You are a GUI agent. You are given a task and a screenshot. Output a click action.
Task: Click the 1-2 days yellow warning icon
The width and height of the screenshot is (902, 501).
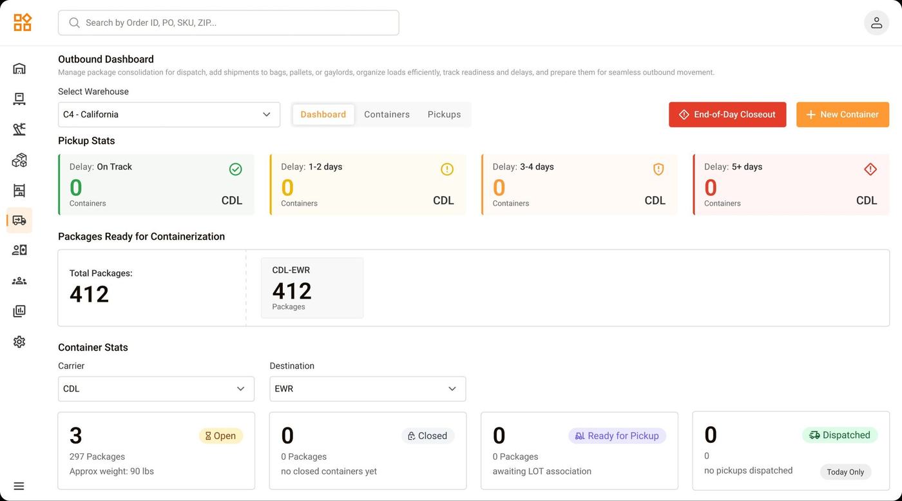pyautogui.click(x=447, y=169)
